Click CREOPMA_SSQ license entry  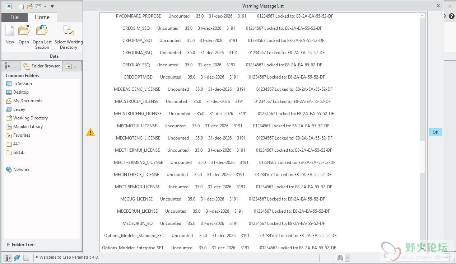(x=223, y=41)
